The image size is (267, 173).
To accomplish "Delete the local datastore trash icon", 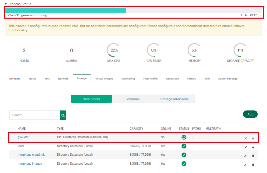I will click(x=253, y=147).
